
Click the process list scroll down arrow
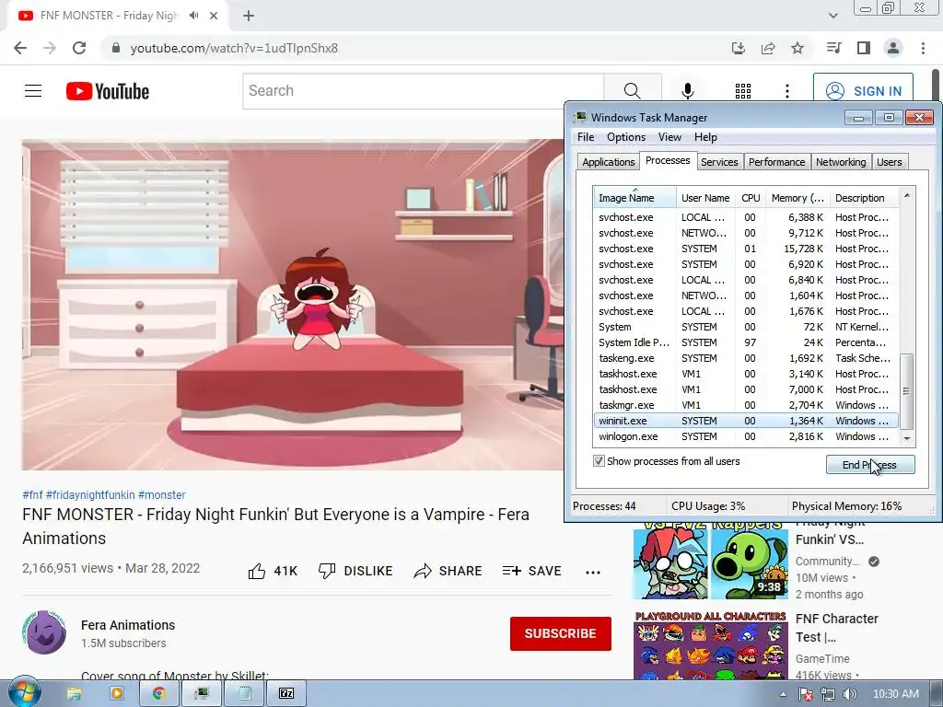tap(907, 438)
